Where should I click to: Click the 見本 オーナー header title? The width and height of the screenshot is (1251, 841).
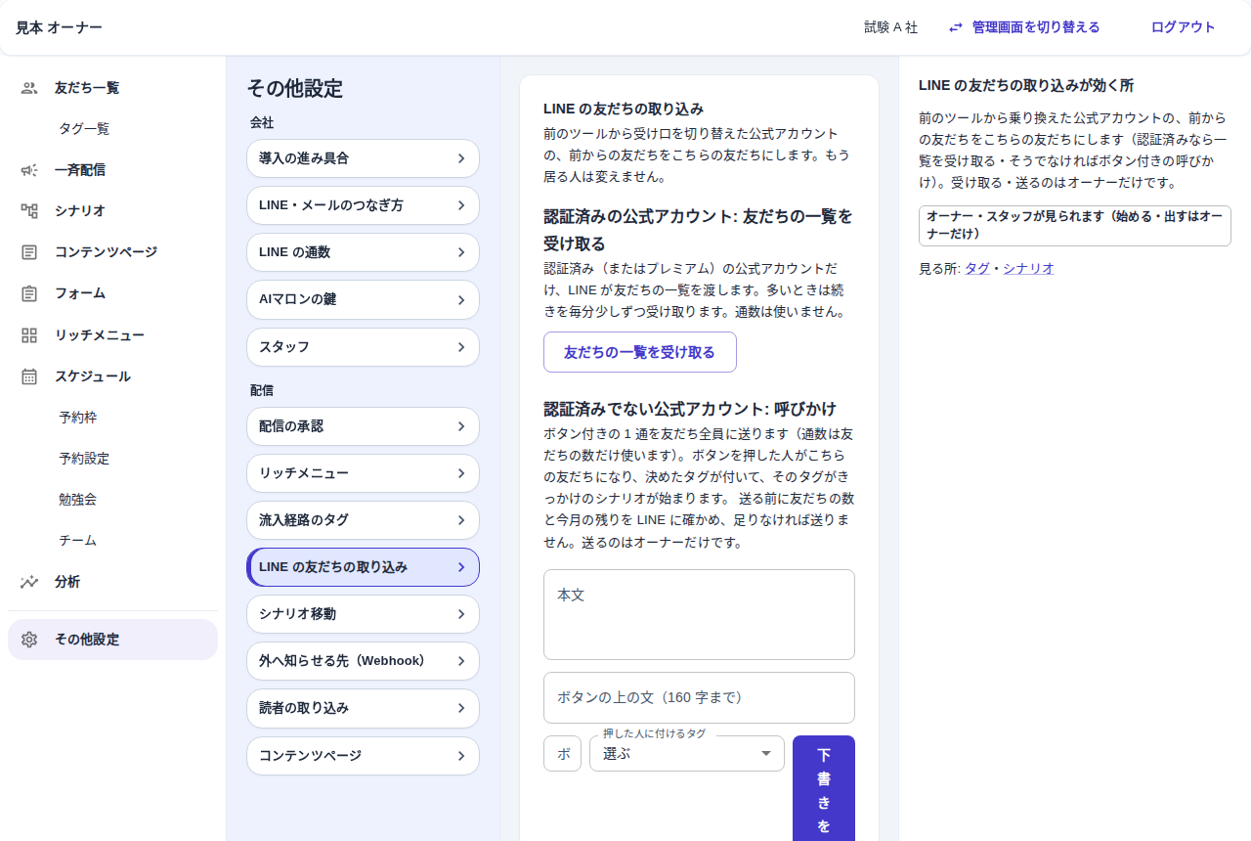(x=59, y=27)
